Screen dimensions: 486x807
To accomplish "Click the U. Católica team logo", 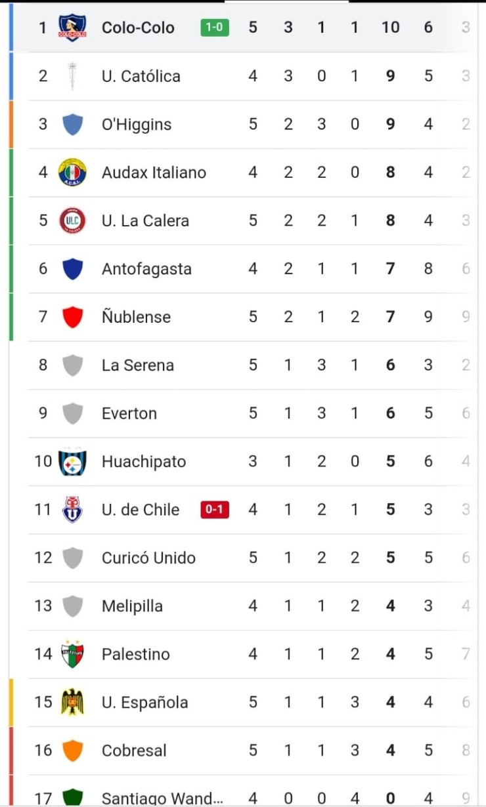I will click(72, 76).
